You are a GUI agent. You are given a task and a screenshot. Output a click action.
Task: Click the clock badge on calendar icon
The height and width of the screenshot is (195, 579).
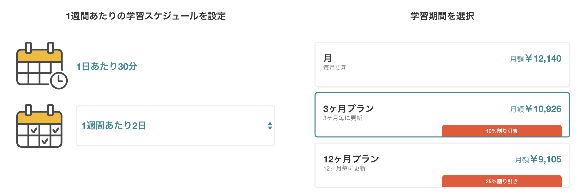59,80
